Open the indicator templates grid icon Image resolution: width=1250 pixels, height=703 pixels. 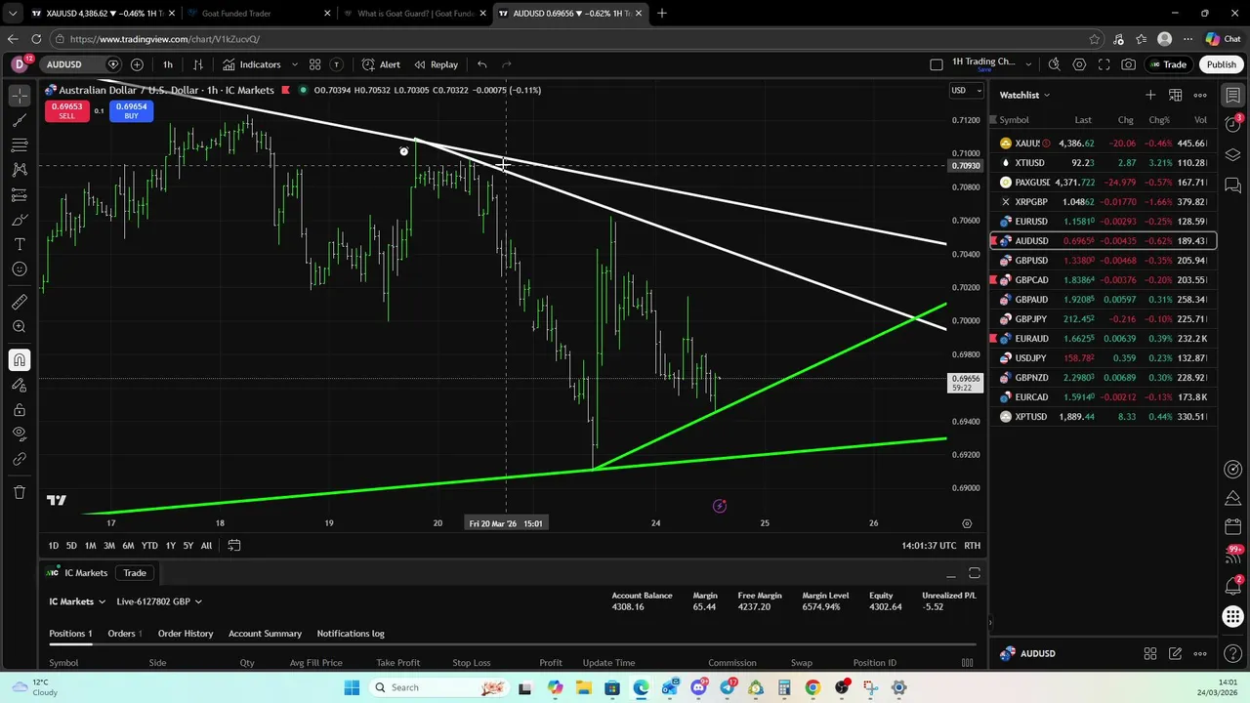point(314,64)
